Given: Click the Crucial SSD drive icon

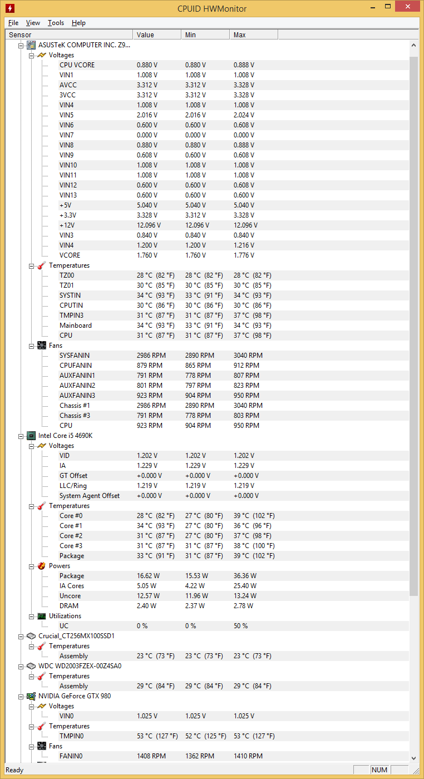Looking at the screenshot, I should point(32,636).
